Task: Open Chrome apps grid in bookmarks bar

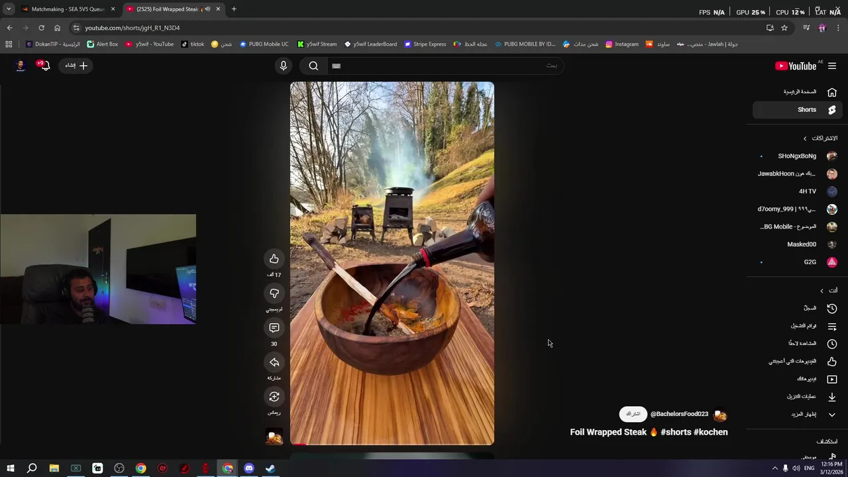Action: [x=9, y=44]
